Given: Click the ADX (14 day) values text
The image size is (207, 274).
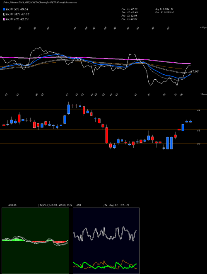Looking at the screenshot, I should coord(116,205).
